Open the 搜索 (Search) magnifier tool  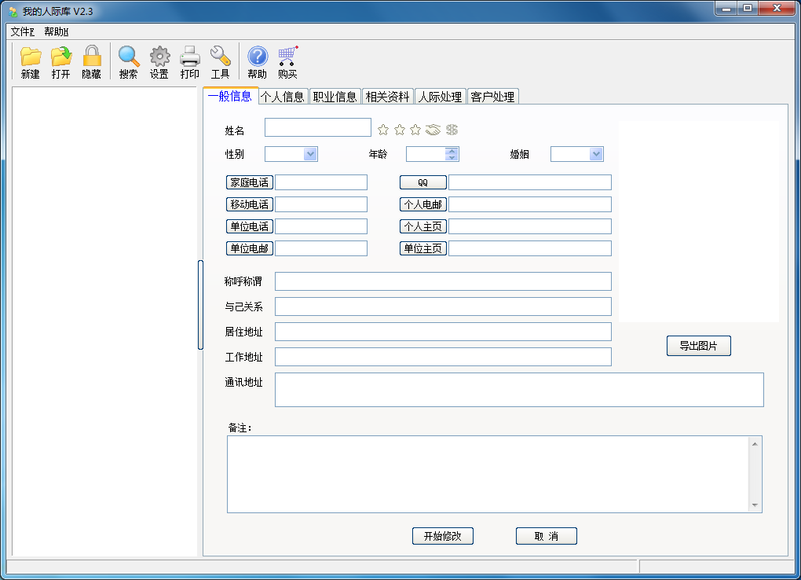pos(128,62)
